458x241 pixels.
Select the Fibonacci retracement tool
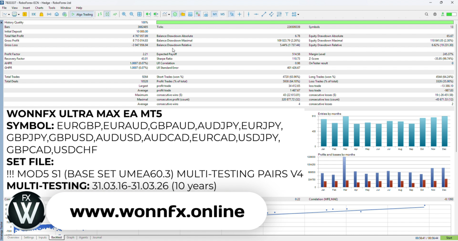[279, 14]
